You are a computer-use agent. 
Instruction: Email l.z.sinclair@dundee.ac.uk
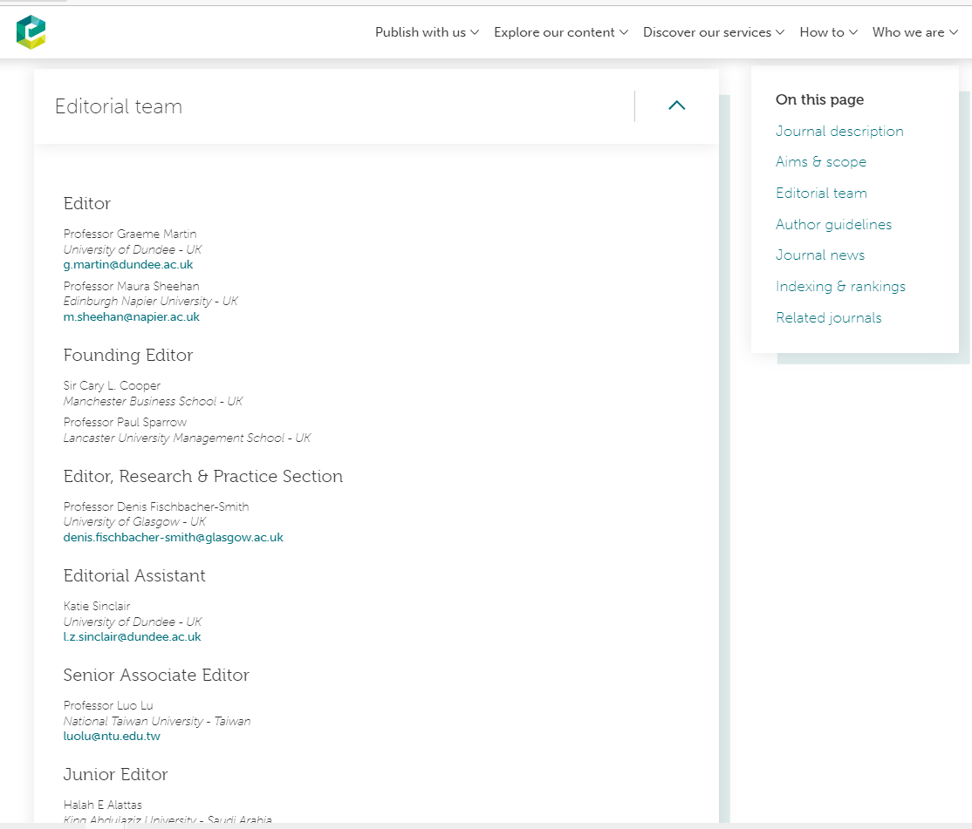point(132,637)
